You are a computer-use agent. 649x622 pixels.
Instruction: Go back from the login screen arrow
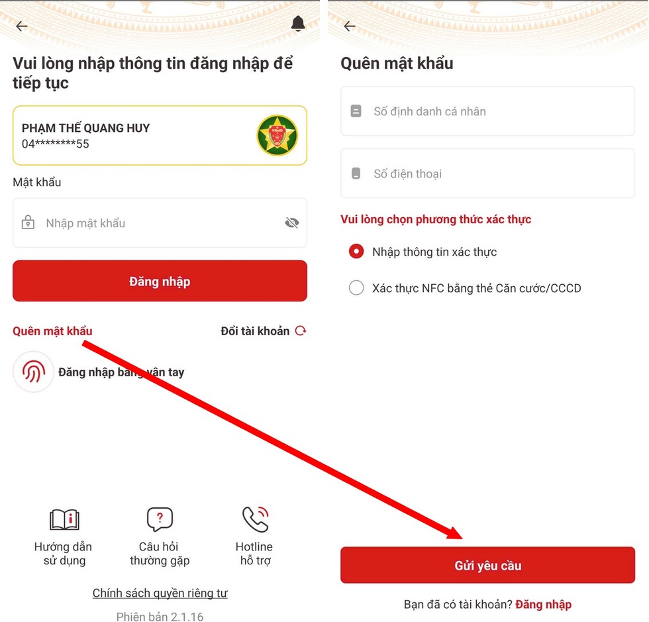pos(21,26)
